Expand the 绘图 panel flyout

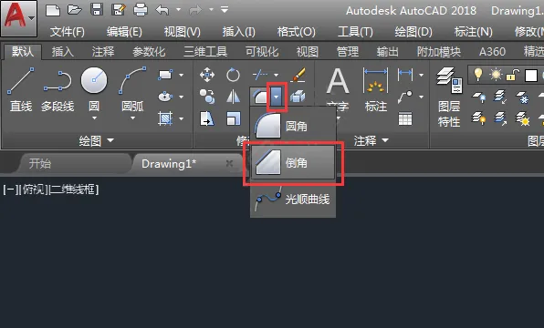tap(96, 140)
